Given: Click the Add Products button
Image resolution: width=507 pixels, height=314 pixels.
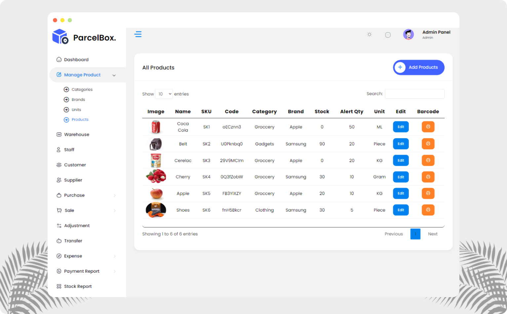Looking at the screenshot, I should click(418, 67).
